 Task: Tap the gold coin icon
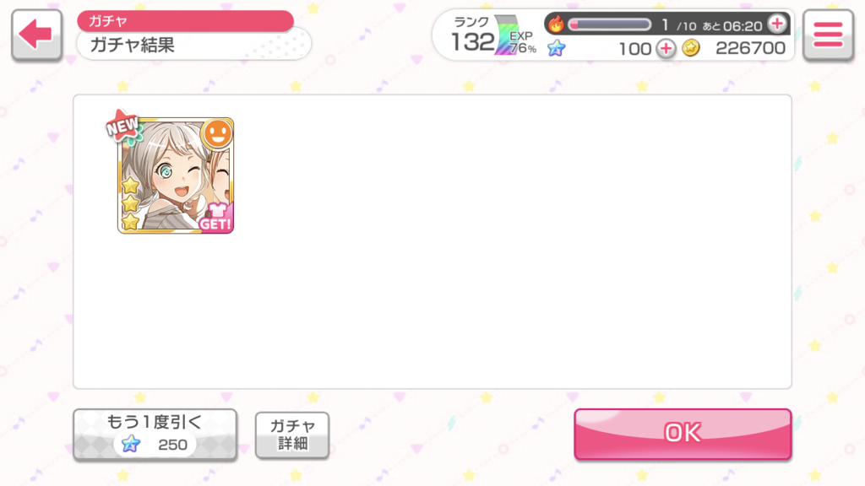(x=691, y=48)
